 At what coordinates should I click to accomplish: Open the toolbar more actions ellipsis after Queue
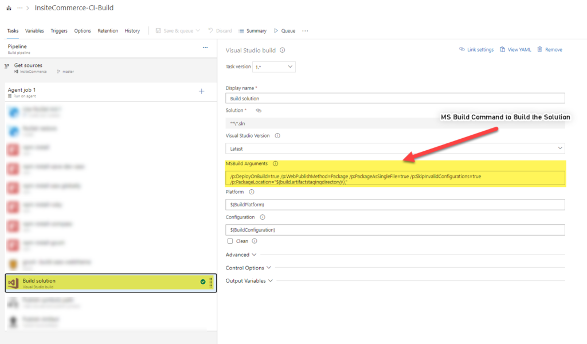(x=305, y=31)
